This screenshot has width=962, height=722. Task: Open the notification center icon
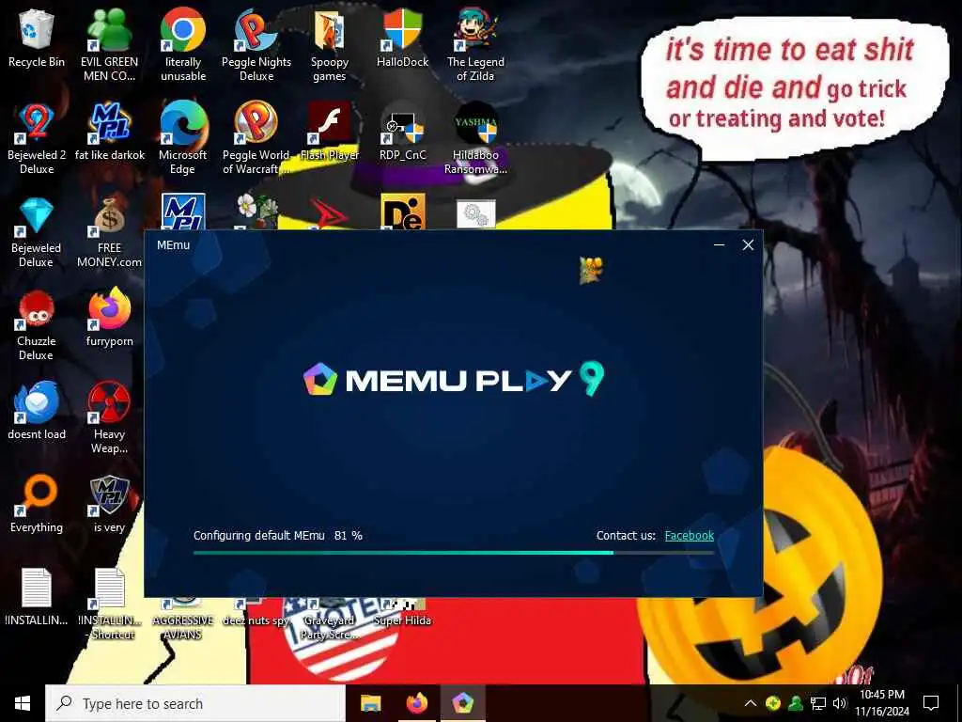point(931,703)
